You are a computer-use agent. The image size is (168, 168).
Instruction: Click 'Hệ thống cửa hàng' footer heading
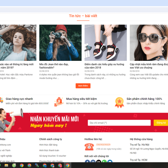point(141,139)
